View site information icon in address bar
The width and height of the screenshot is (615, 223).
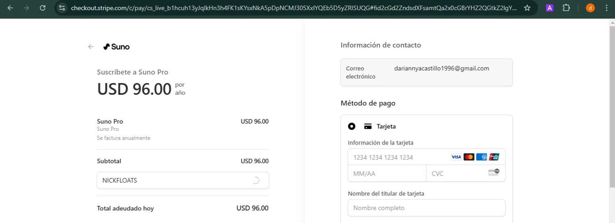(61, 8)
